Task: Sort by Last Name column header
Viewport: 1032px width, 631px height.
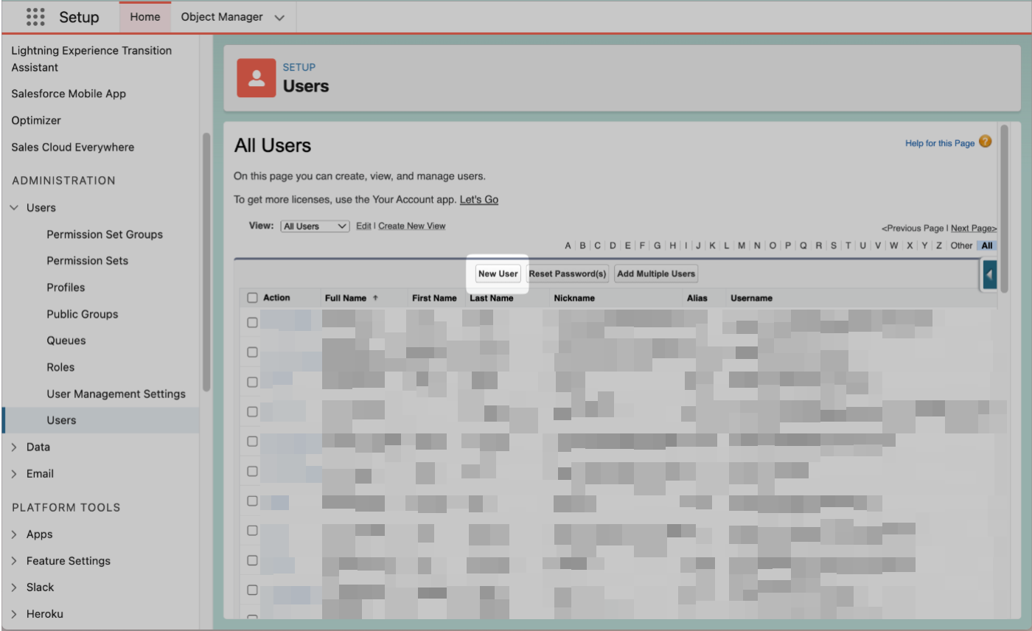Action: (x=492, y=298)
